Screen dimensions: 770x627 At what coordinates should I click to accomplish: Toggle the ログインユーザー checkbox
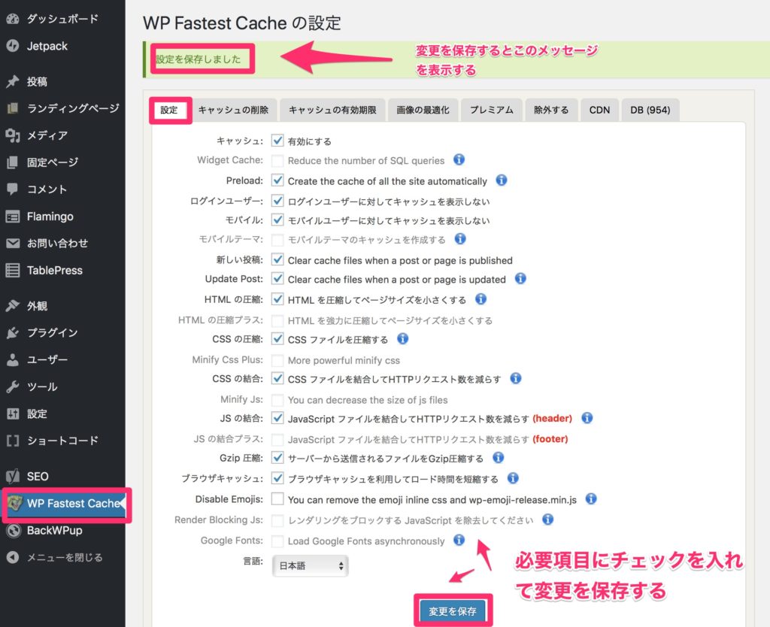[277, 201]
